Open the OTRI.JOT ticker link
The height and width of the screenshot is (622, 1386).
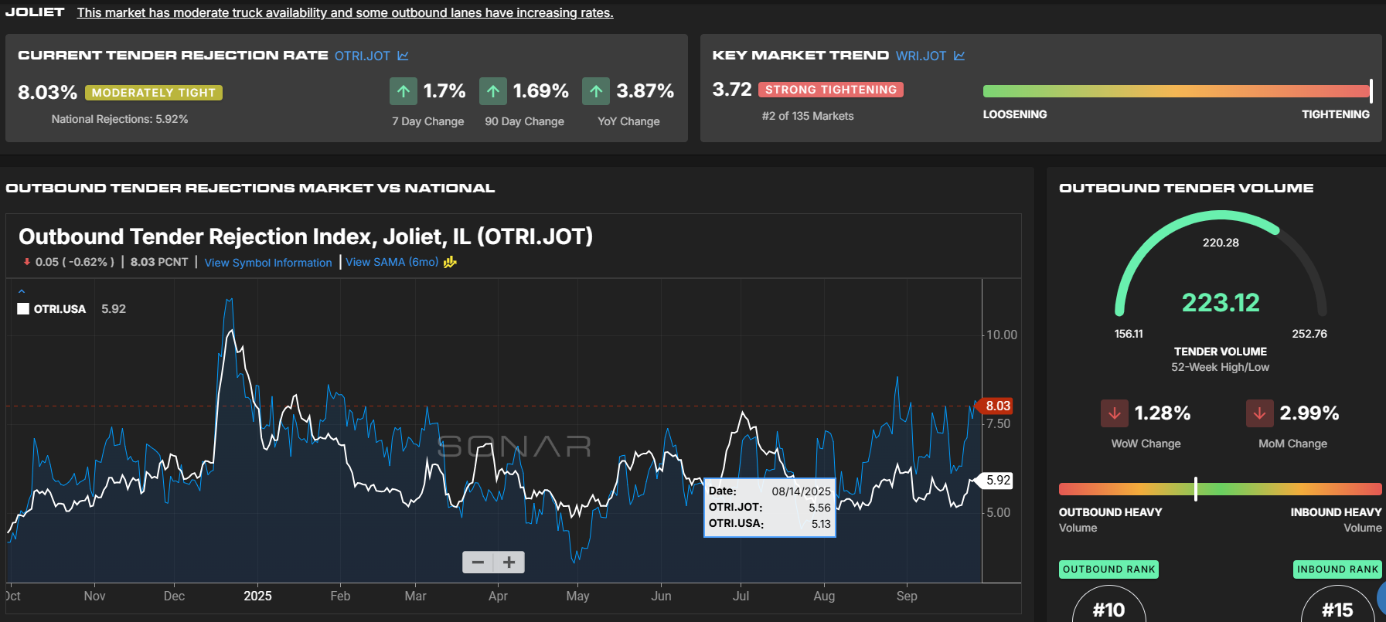[x=362, y=56]
